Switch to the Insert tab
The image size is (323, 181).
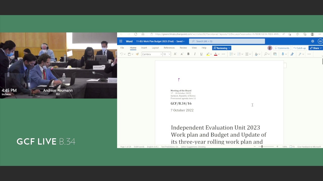(144, 48)
